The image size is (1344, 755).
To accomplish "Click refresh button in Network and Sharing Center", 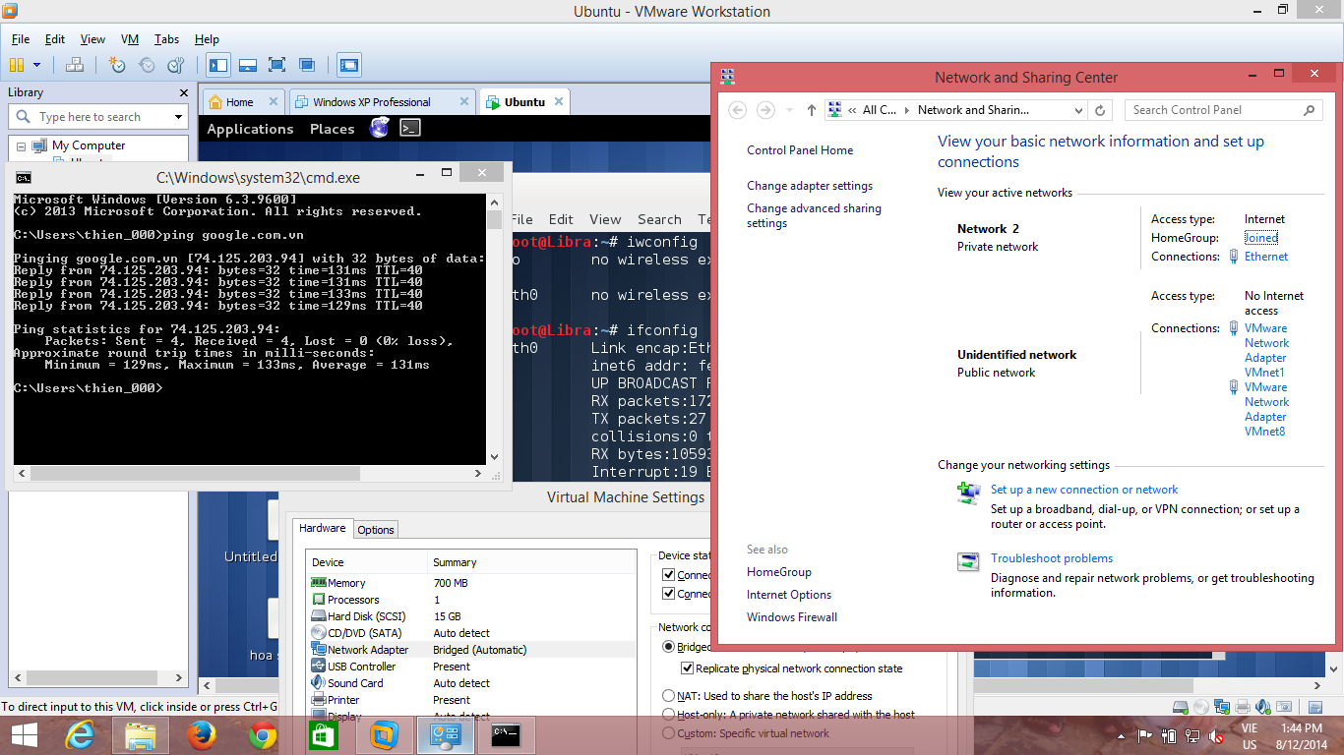I will pyautogui.click(x=1101, y=110).
